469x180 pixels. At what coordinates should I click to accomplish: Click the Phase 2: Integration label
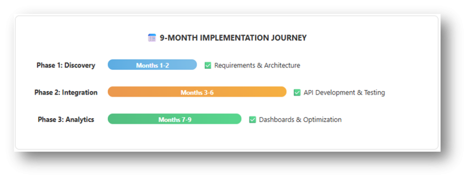66,93
